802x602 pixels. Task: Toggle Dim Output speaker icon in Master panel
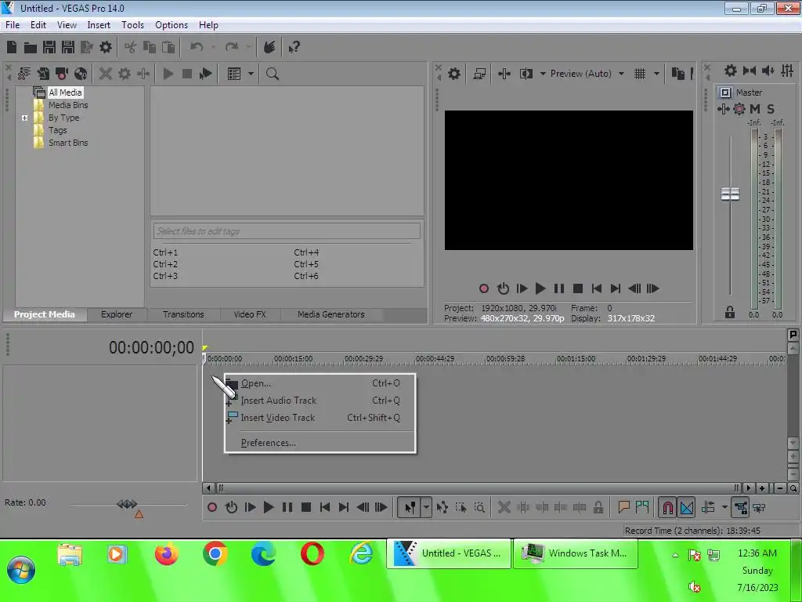pos(768,71)
